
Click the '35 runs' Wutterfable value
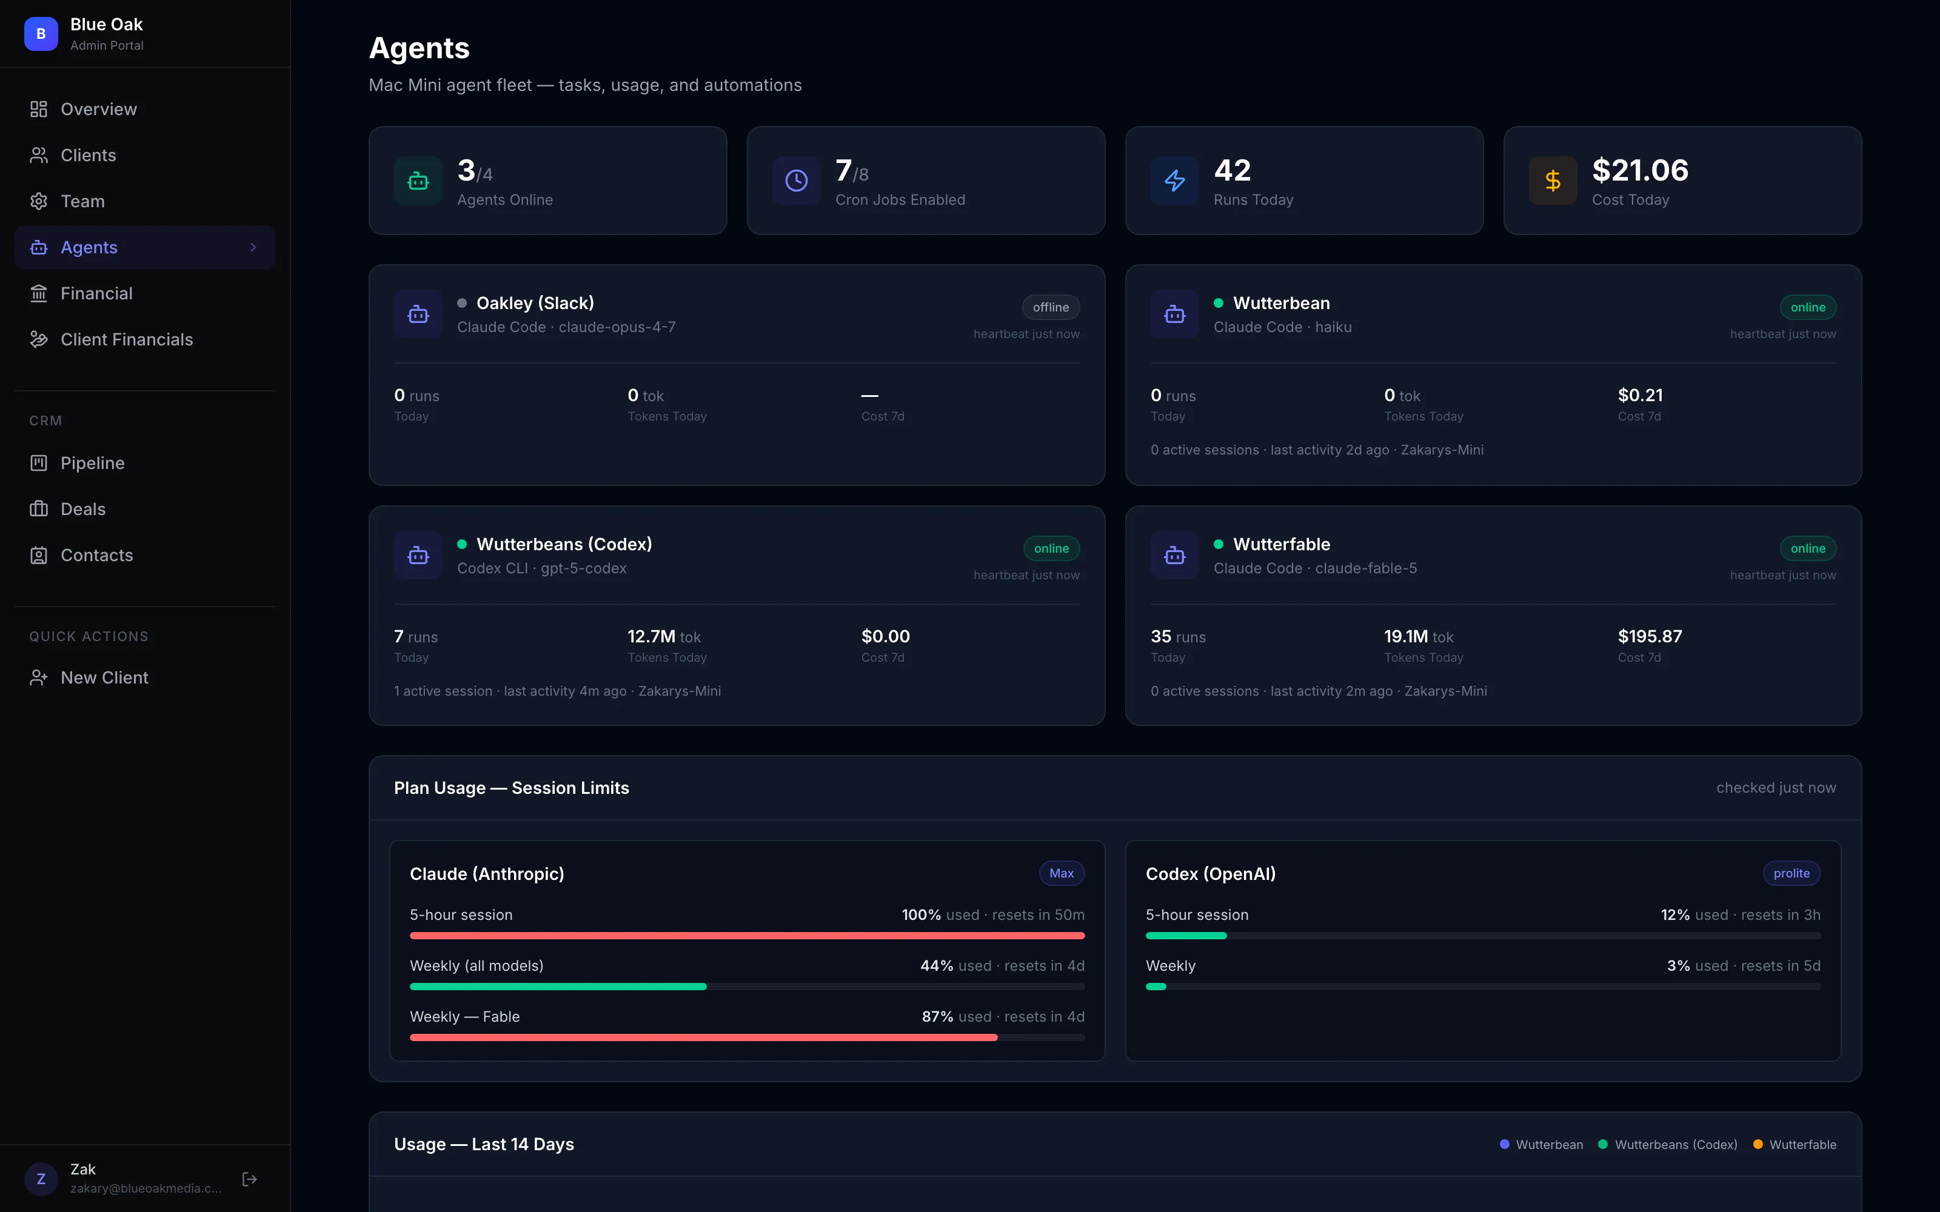pyautogui.click(x=1177, y=636)
